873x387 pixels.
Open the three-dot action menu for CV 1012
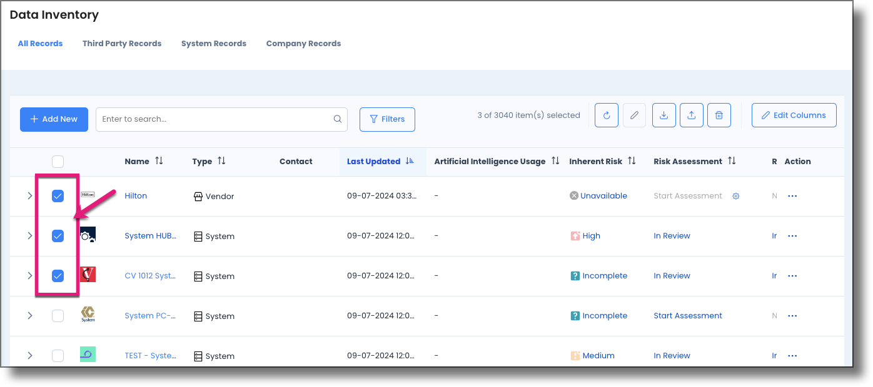pos(792,276)
